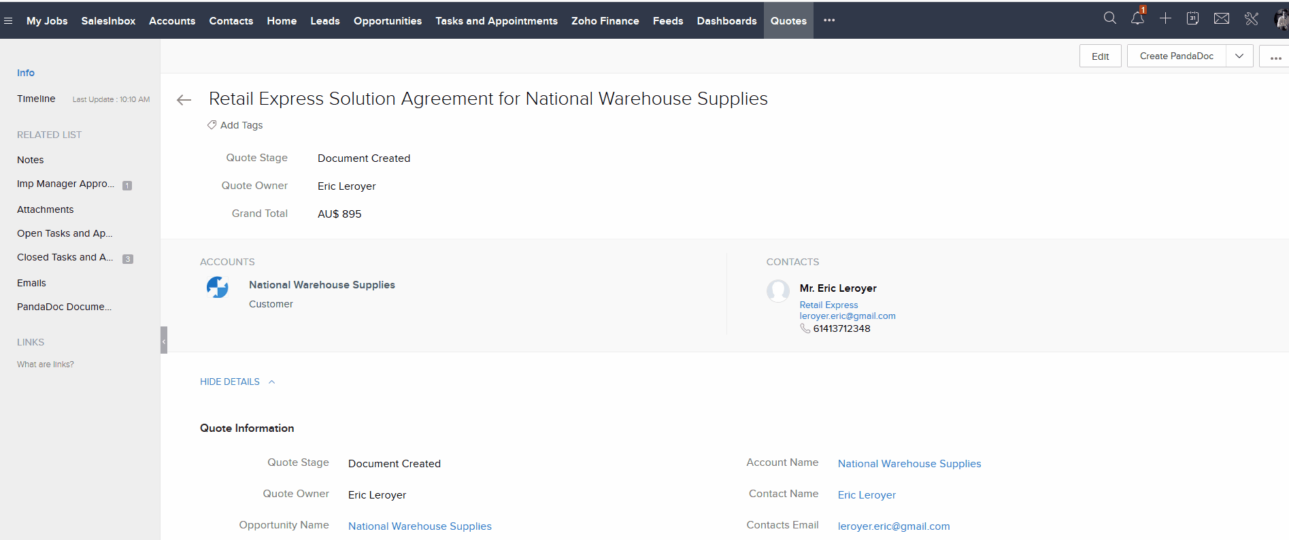Open the calendar icon in top bar
This screenshot has width=1289, height=540.
point(1192,18)
